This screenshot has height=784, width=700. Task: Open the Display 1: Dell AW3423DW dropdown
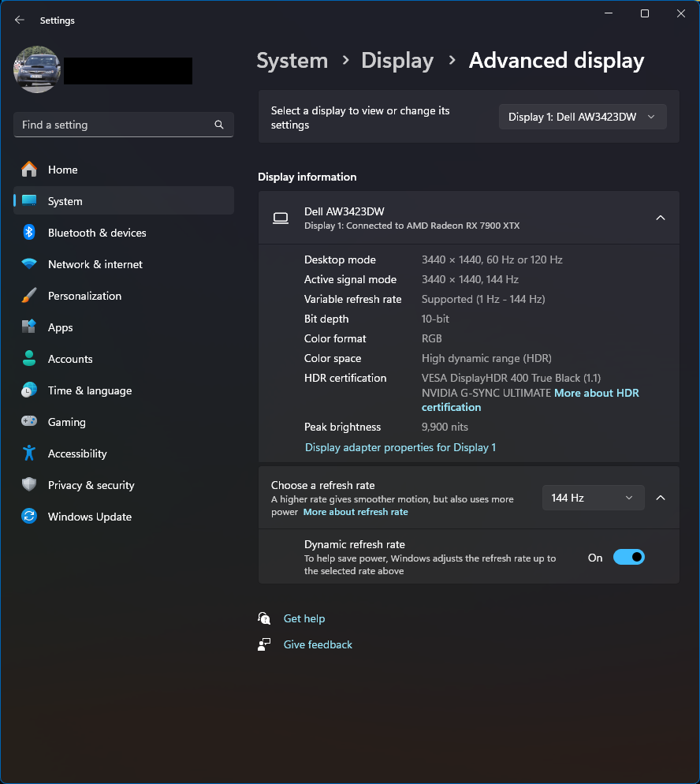click(583, 117)
